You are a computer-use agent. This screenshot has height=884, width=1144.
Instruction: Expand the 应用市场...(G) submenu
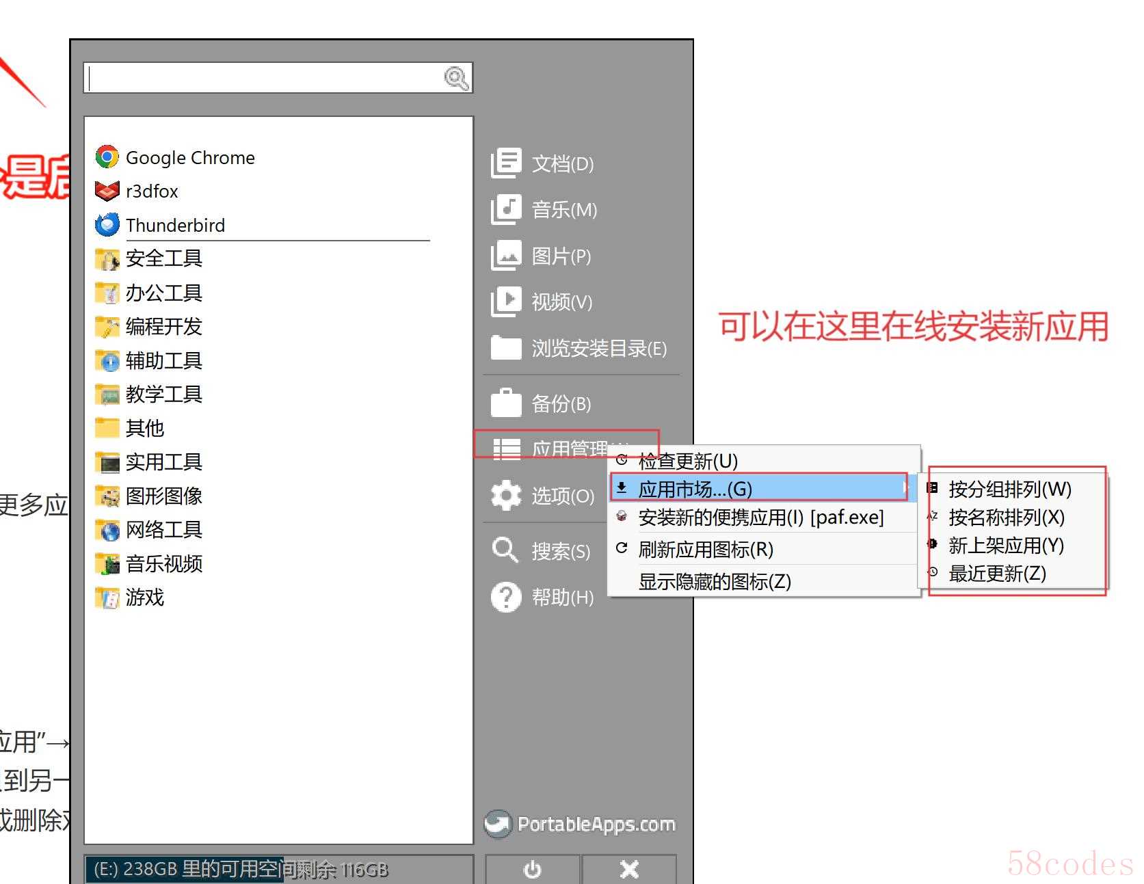[x=762, y=489]
